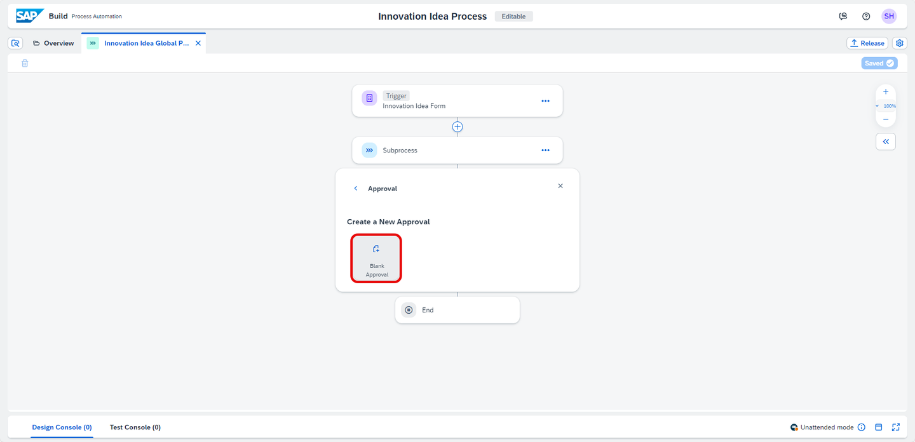Viewport: 915px width, 442px height.
Task: Click the Release button
Action: coord(867,43)
